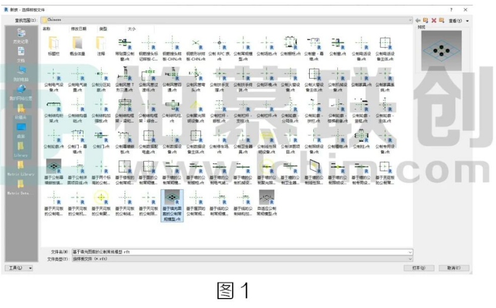496x308 pixels.
Task: Click the 取消 cancel button
Action: [453, 268]
